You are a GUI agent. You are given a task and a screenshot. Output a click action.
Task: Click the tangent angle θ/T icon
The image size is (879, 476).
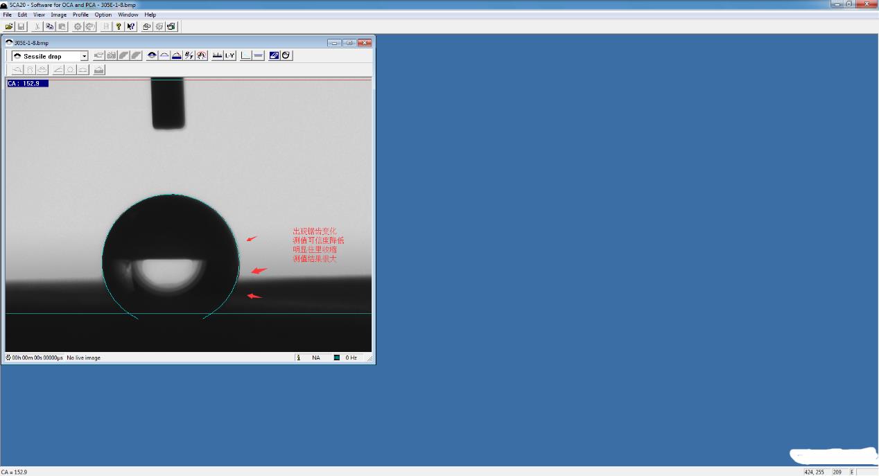189,55
